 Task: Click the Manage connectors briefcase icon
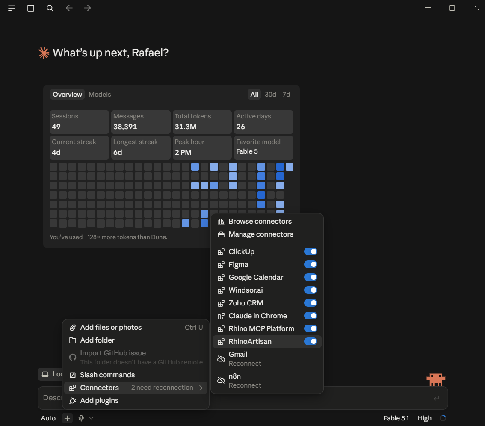[221, 234]
